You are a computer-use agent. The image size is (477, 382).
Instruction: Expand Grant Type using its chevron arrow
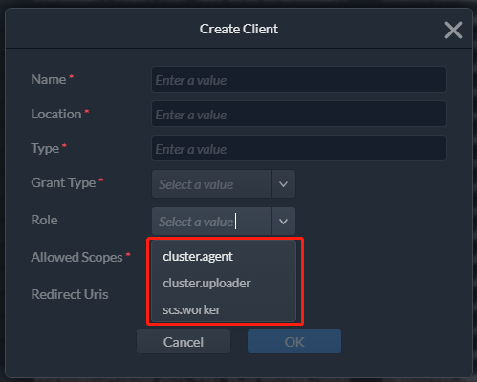(283, 184)
